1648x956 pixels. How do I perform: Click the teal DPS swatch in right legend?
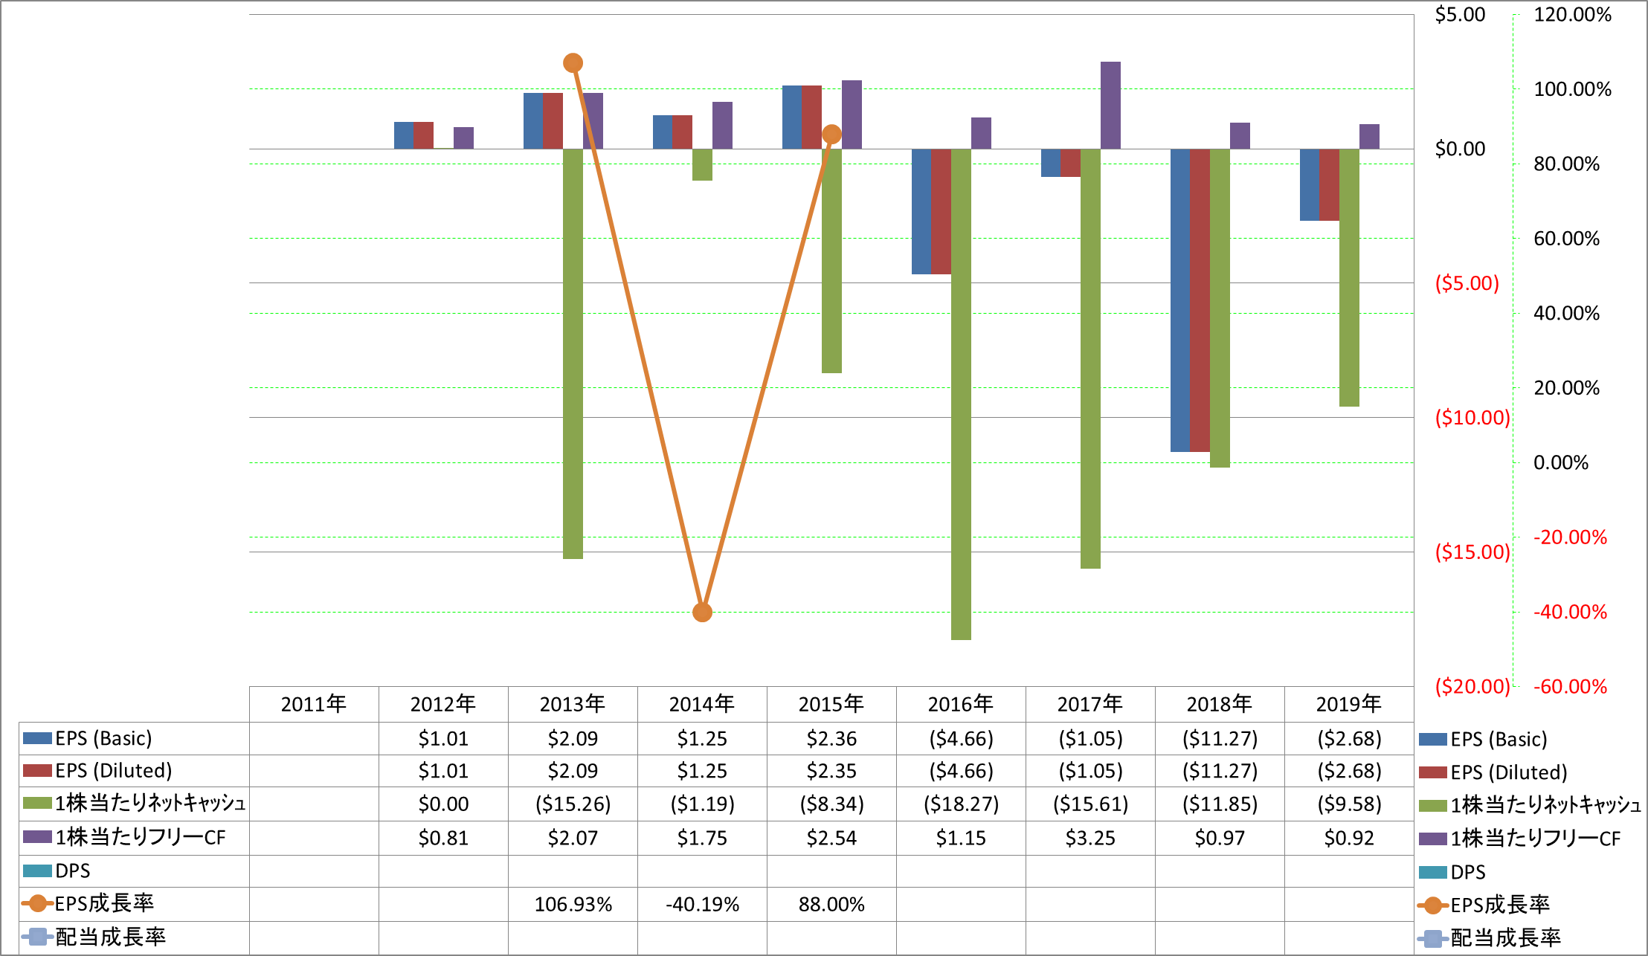(x=1433, y=872)
